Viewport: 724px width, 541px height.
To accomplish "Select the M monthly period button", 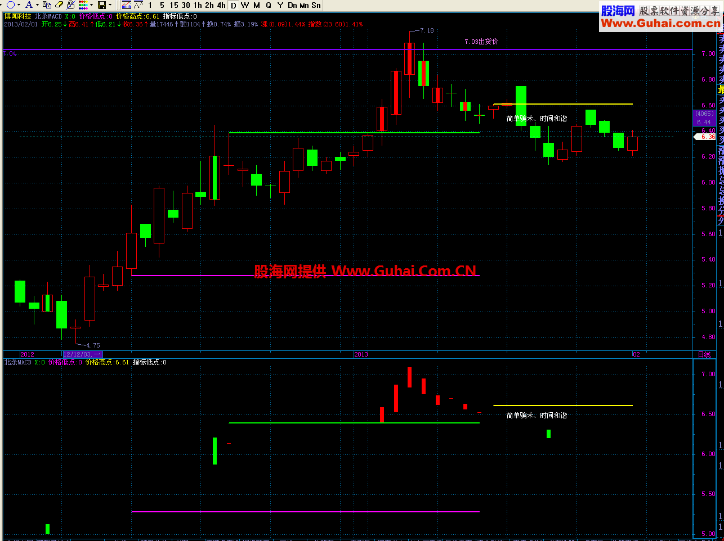I will coord(257,5).
